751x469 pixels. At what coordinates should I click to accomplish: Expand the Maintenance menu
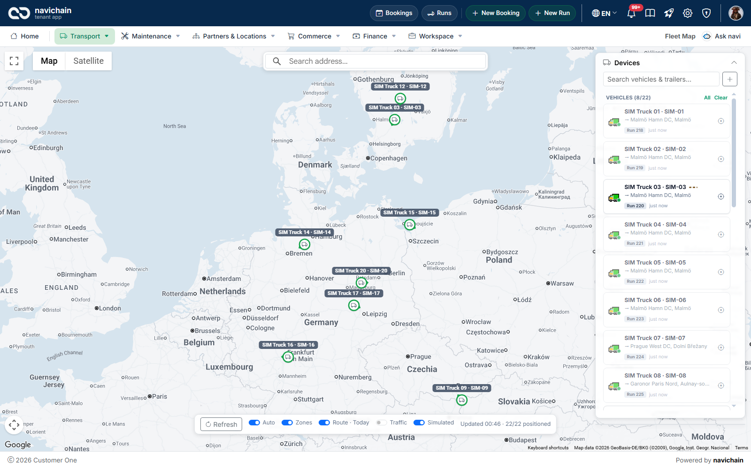point(151,36)
